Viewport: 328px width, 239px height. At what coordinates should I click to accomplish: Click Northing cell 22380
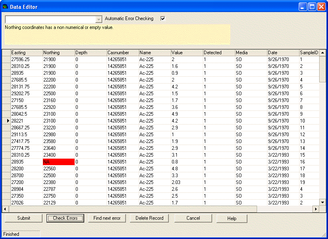(59, 182)
